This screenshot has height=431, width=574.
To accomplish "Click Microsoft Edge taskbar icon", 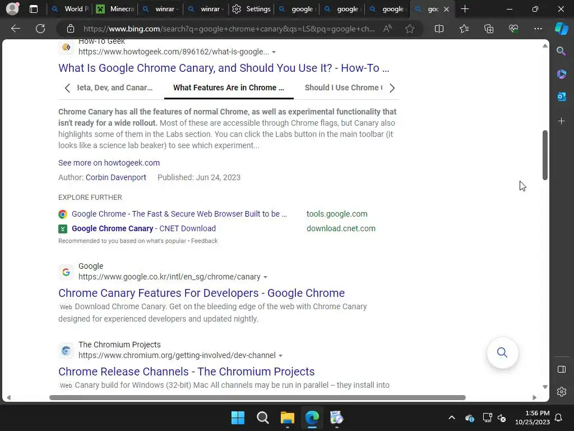I will coord(312,418).
